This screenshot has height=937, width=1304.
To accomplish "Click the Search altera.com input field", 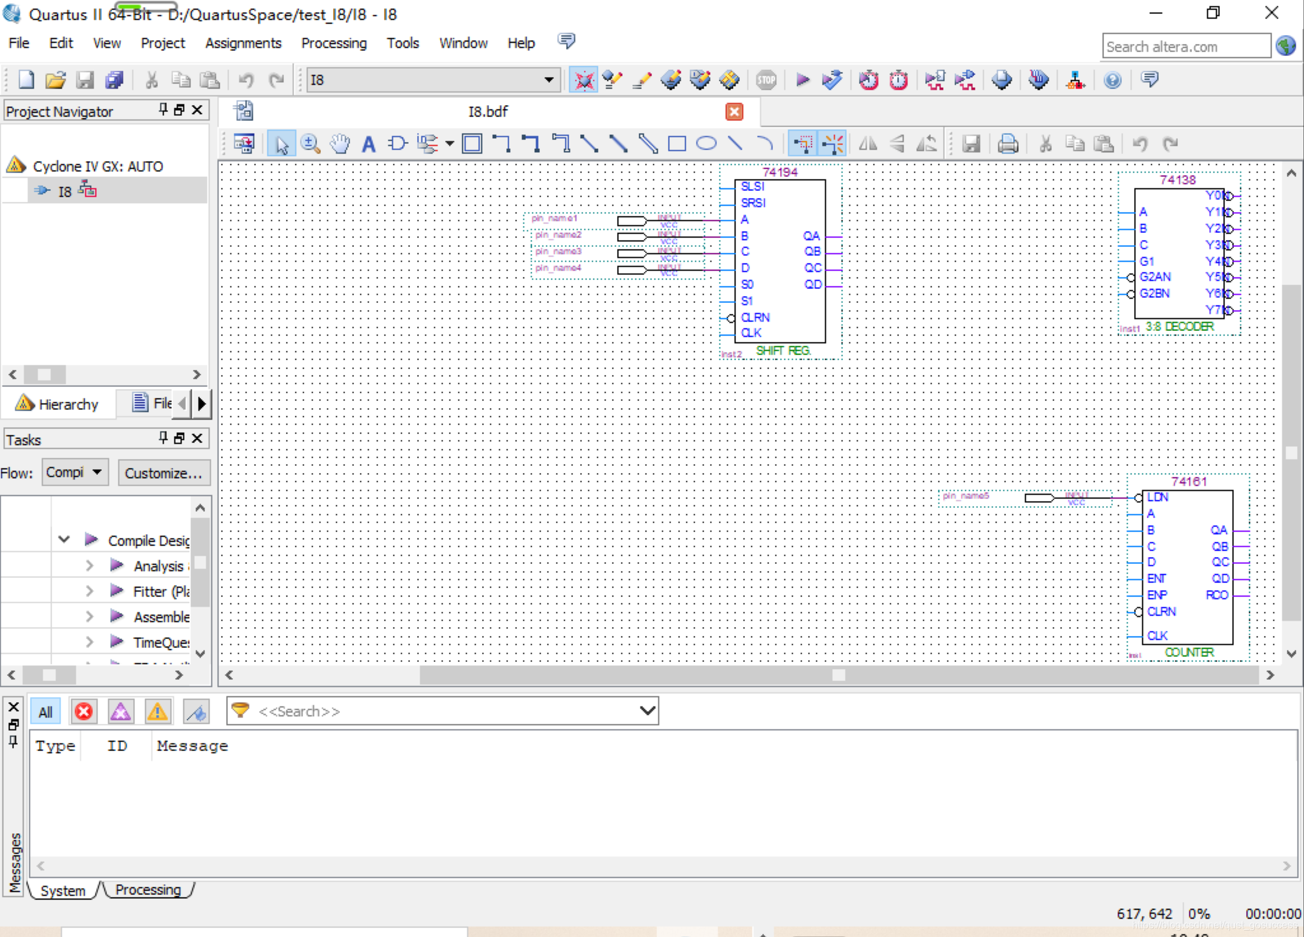I will point(1186,46).
